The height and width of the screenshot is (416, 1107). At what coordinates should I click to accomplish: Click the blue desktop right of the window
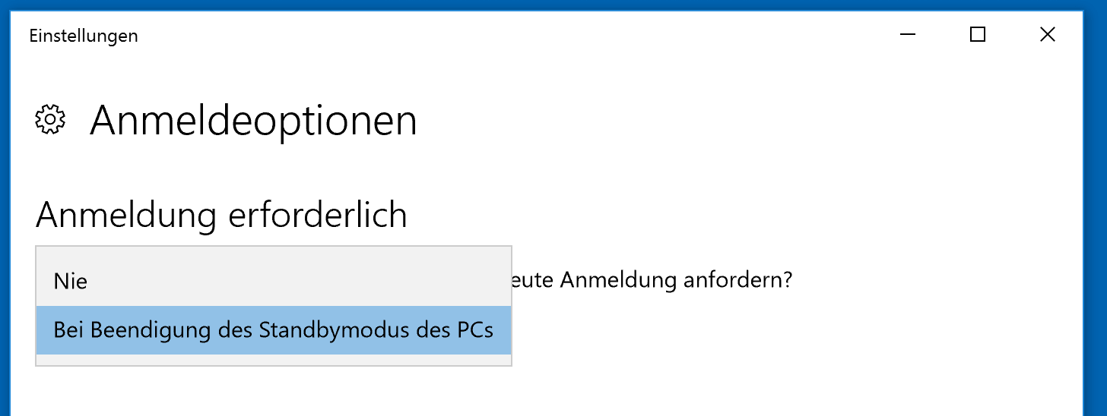coord(1096,213)
